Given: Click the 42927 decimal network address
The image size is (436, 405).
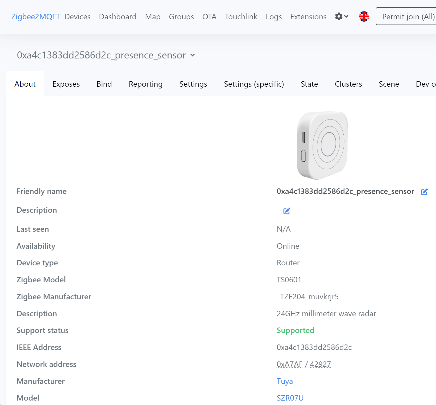Looking at the screenshot, I should [x=320, y=364].
